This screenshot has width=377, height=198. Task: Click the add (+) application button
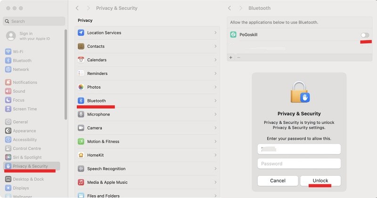click(231, 57)
